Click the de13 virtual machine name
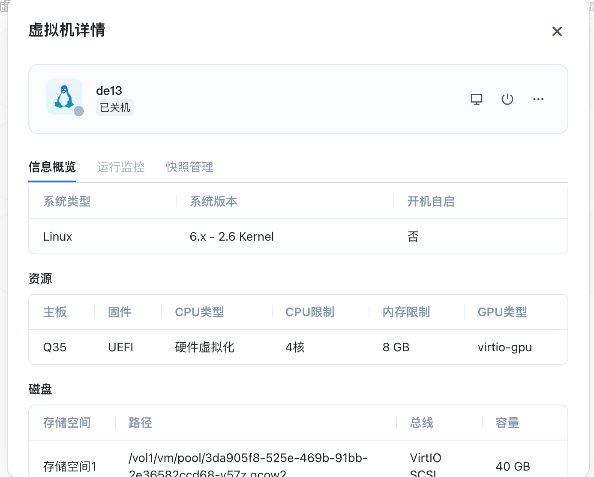The height and width of the screenshot is (477, 594). point(109,91)
